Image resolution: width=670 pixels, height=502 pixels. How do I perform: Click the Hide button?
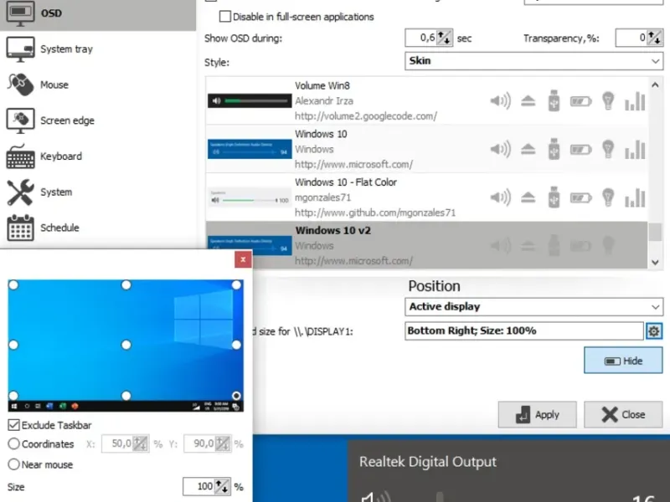tap(623, 361)
